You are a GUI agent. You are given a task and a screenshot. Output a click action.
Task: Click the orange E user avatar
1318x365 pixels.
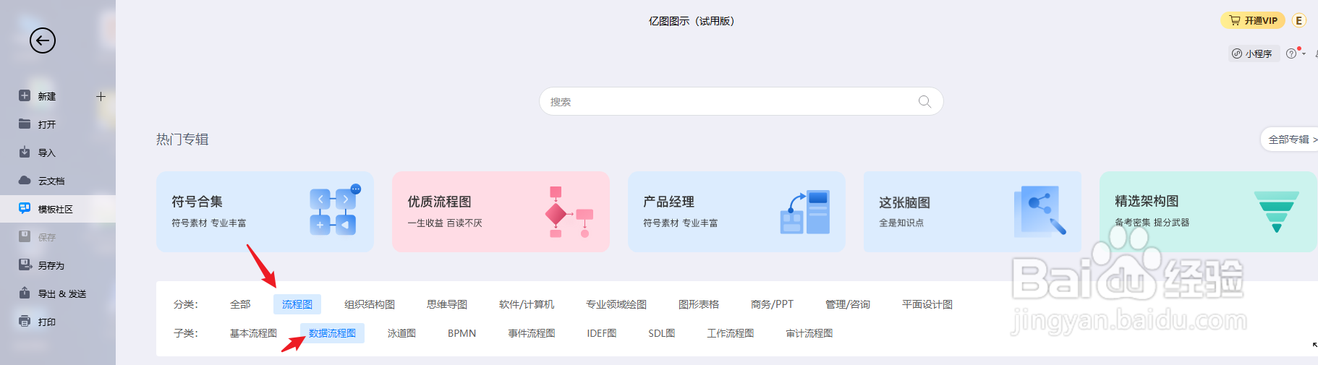(1299, 20)
